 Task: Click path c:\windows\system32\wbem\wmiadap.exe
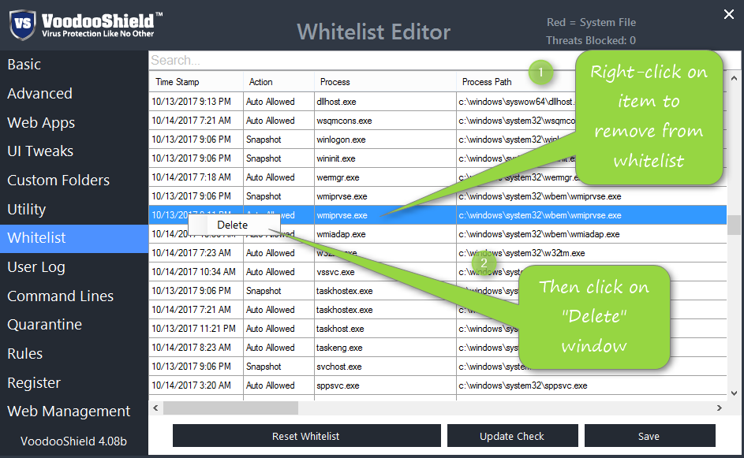click(539, 234)
